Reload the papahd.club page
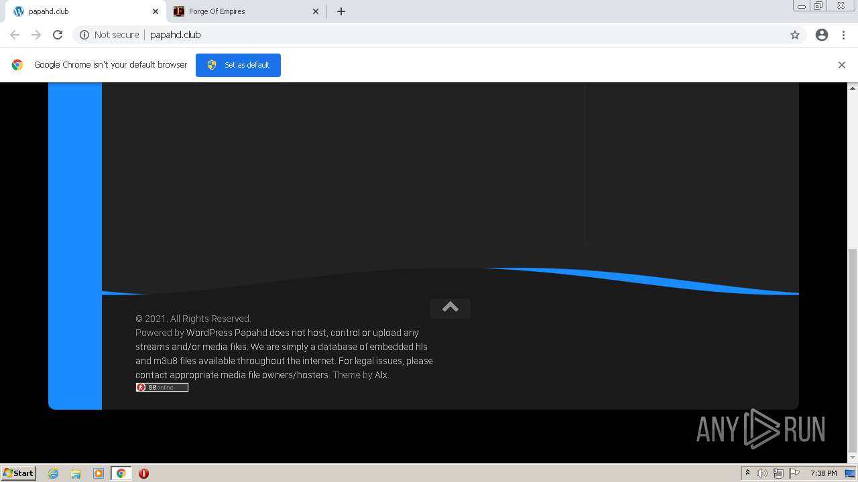The image size is (858, 482). (58, 35)
